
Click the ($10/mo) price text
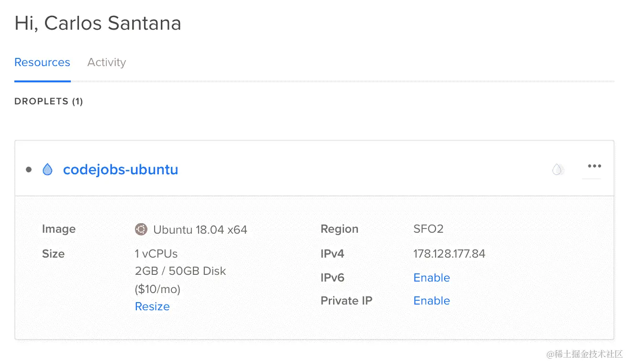[x=157, y=289]
